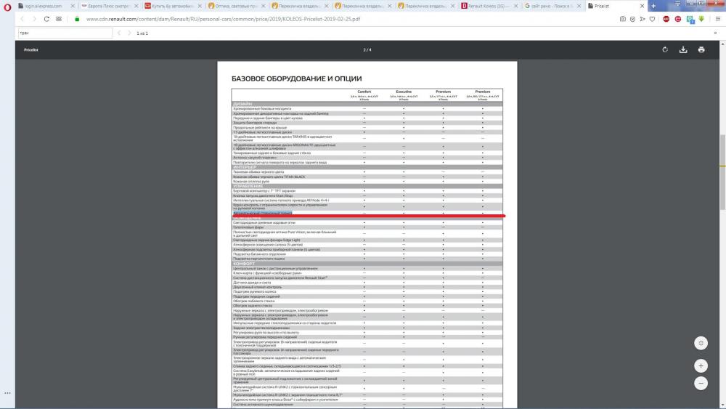Close the Pricelist tab
The width and height of the screenshot is (726, 409).
pos(643,6)
